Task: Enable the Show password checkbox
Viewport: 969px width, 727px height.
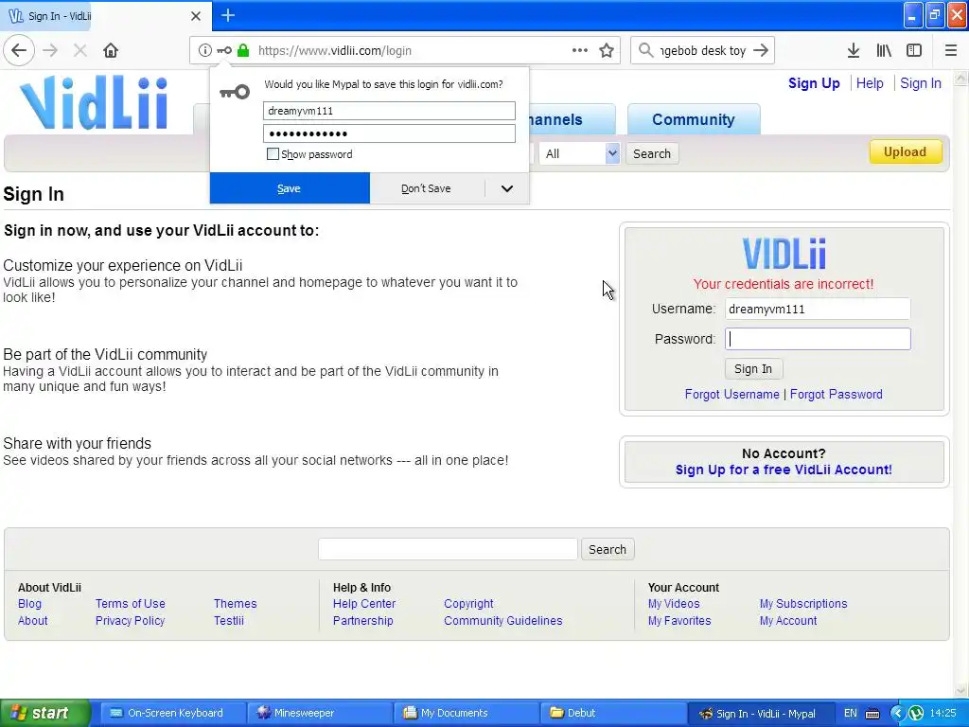Action: coord(273,154)
